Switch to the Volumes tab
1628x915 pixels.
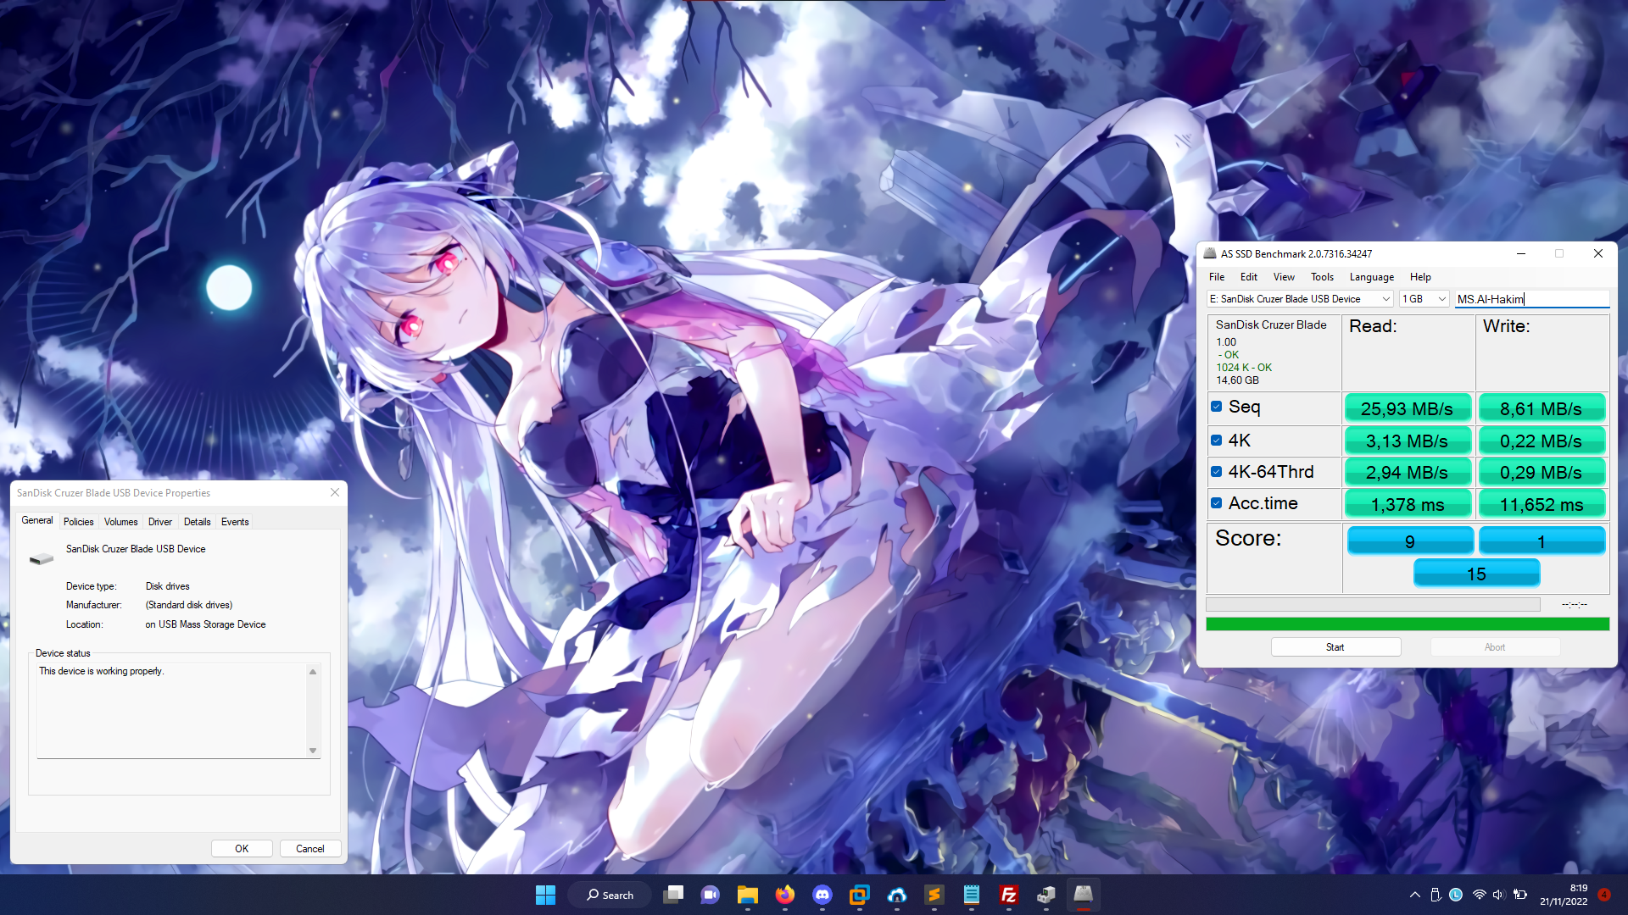121,522
